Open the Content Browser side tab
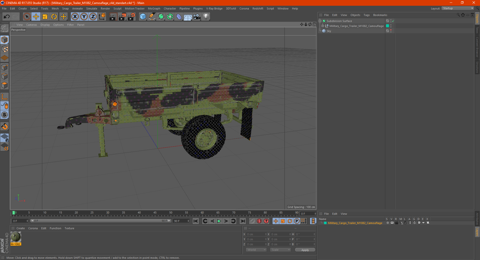480x260 pixels. click(477, 47)
